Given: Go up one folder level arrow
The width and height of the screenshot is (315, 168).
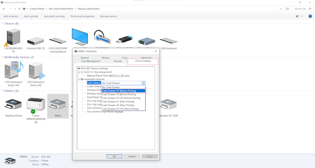Looking at the screenshot, I should click(x=19, y=9).
